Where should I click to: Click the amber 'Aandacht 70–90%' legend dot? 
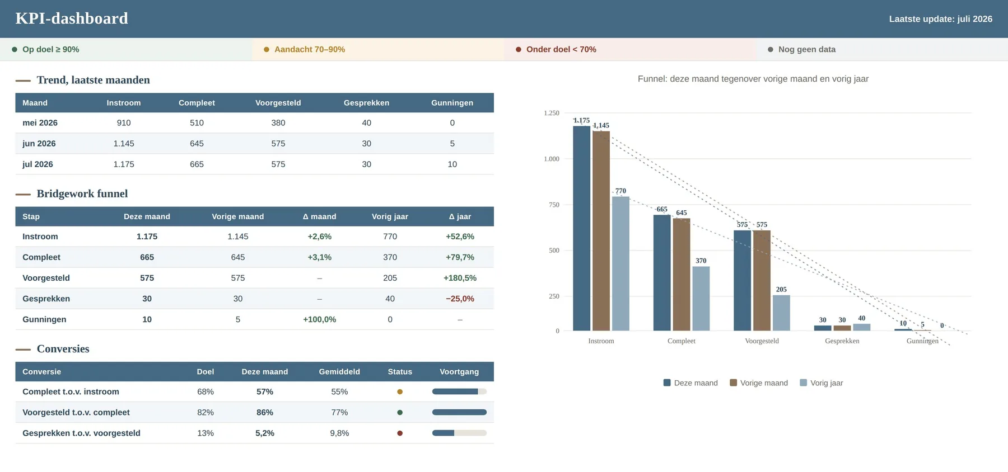(267, 49)
